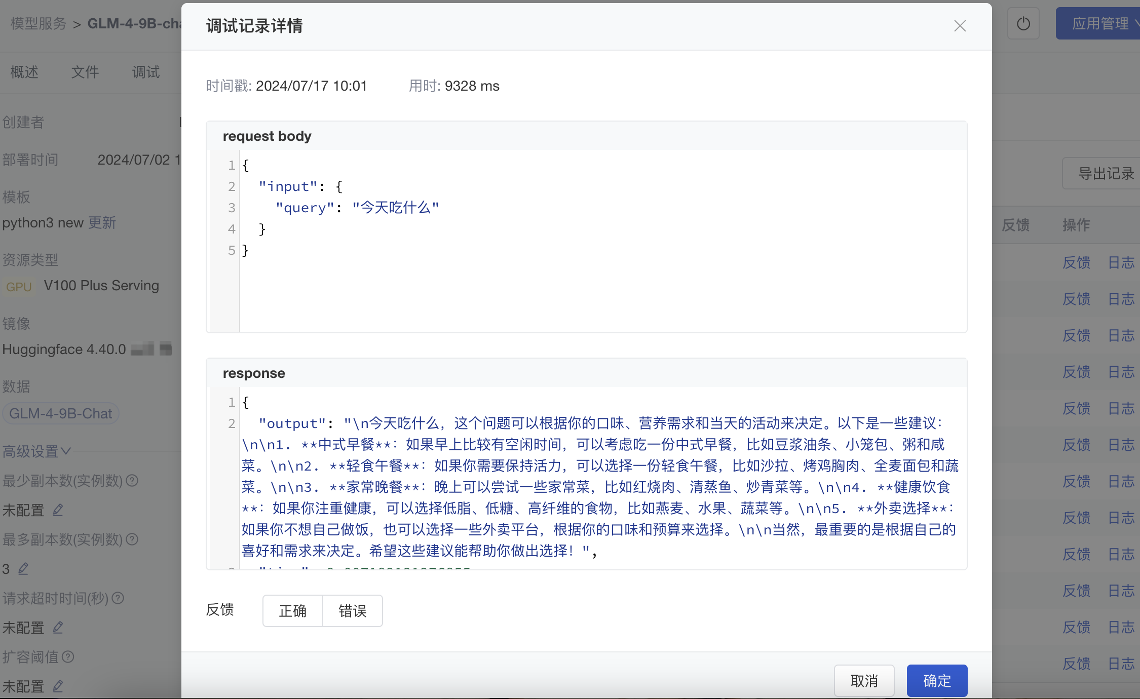Switch to the 概述 tab
The width and height of the screenshot is (1140, 699).
24,72
